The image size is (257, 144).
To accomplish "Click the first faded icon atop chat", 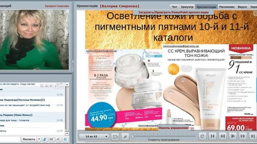I will (42, 86).
